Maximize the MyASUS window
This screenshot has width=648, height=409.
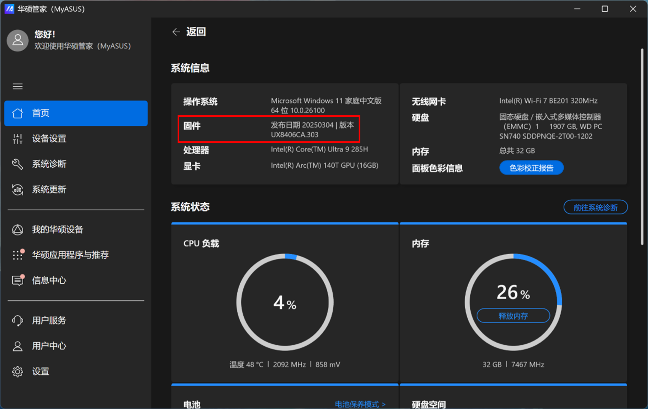(x=605, y=9)
